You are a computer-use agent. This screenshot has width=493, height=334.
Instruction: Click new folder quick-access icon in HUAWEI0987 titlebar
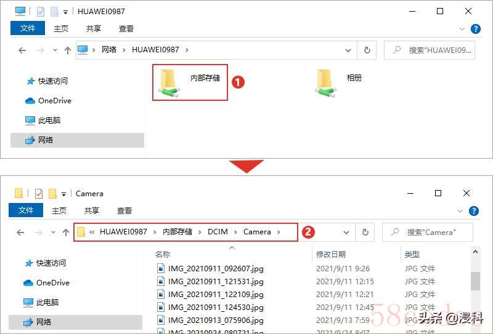tap(54, 12)
